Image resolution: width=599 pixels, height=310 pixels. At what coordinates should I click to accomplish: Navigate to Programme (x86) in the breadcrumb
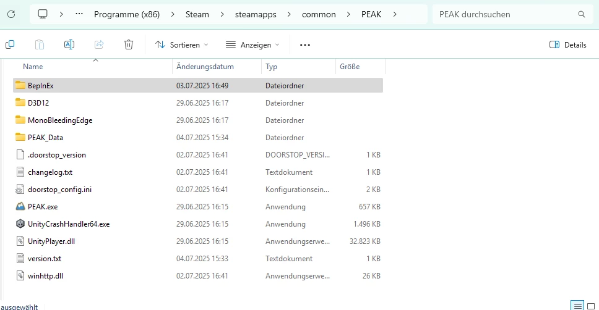(127, 14)
